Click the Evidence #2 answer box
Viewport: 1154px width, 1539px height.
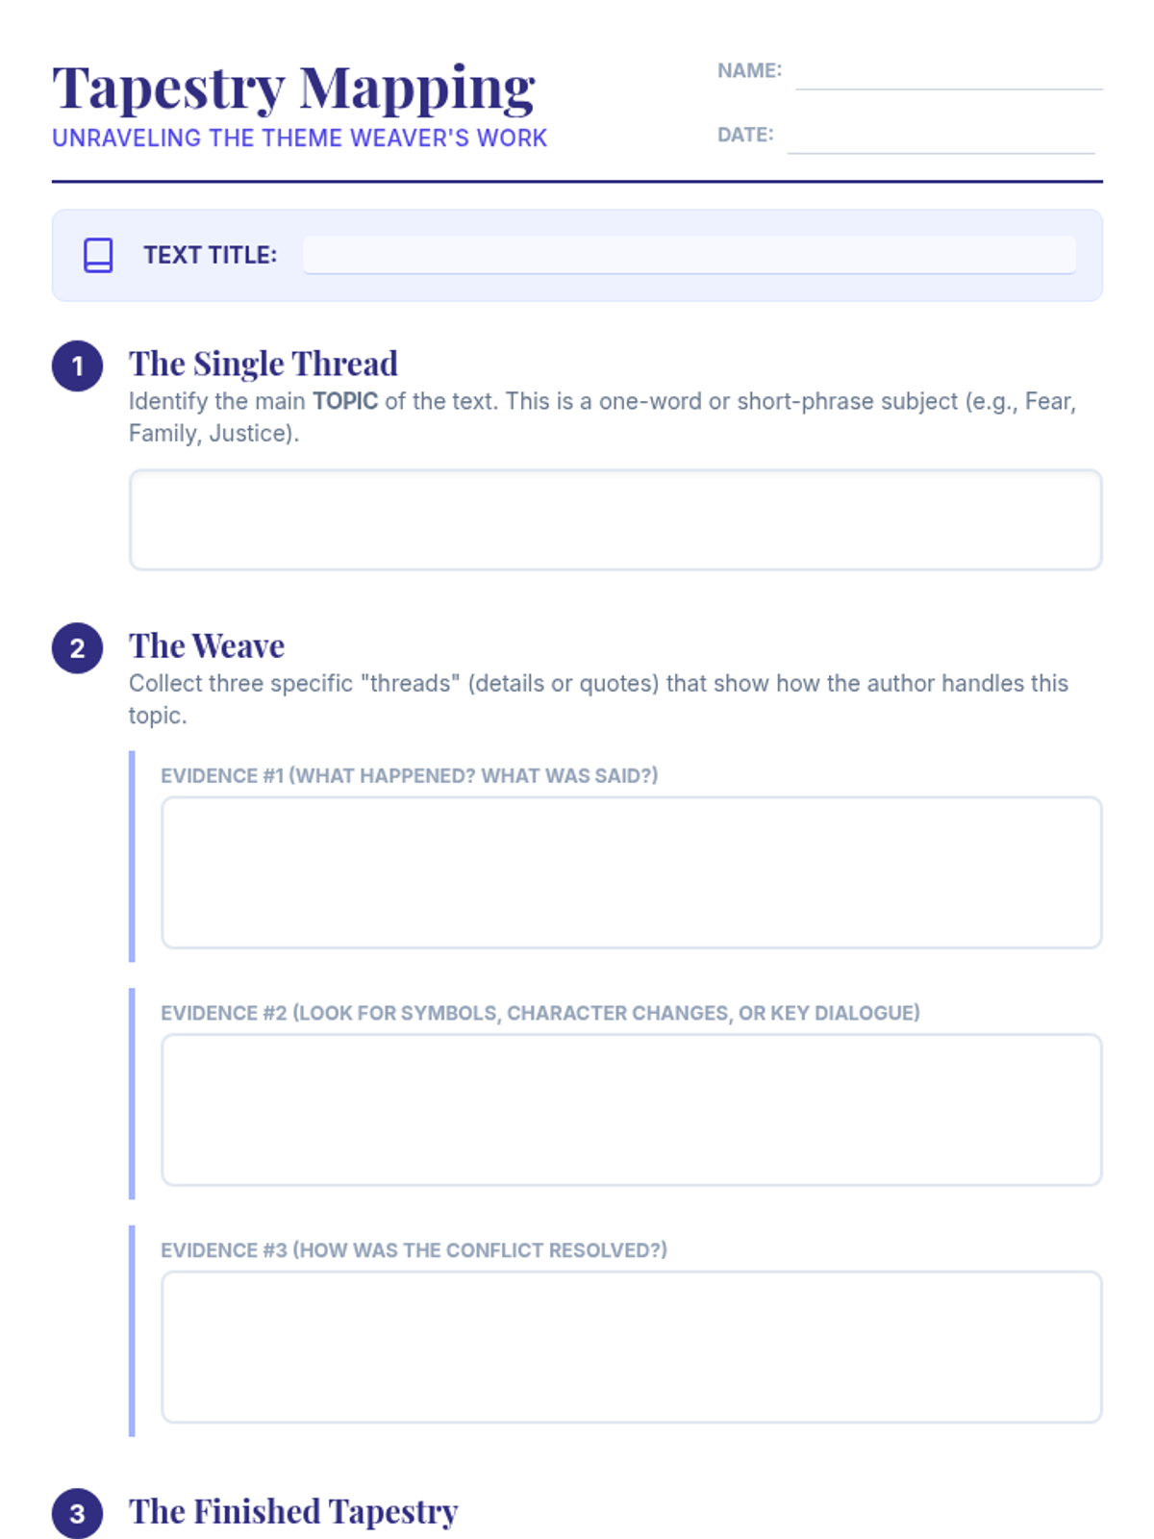pos(631,1109)
